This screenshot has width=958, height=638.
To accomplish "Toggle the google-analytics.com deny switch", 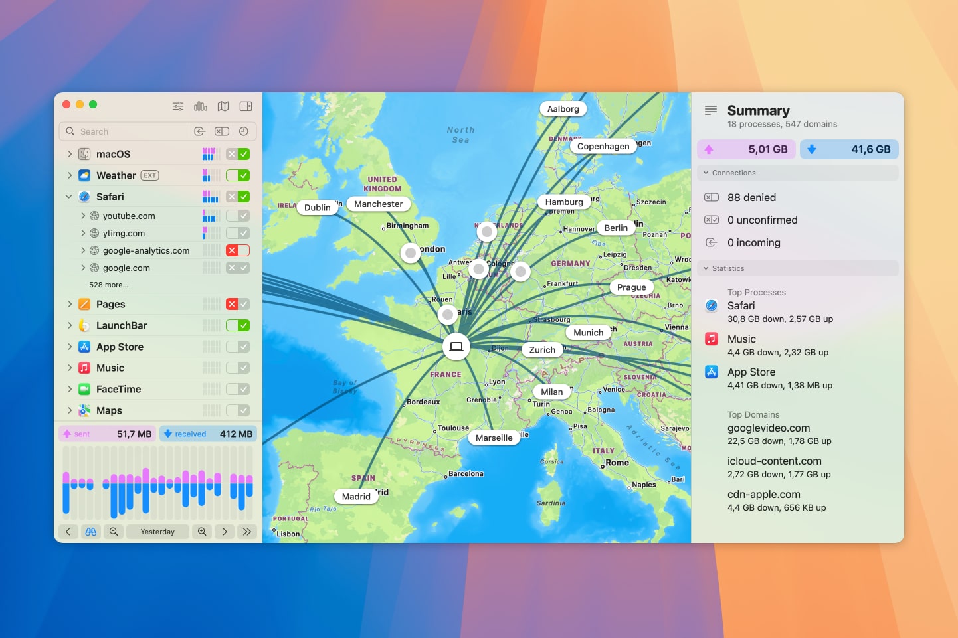I will [x=238, y=250].
